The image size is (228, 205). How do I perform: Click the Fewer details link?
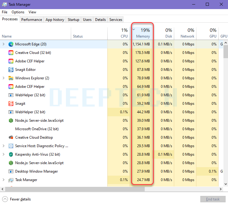point(20,199)
